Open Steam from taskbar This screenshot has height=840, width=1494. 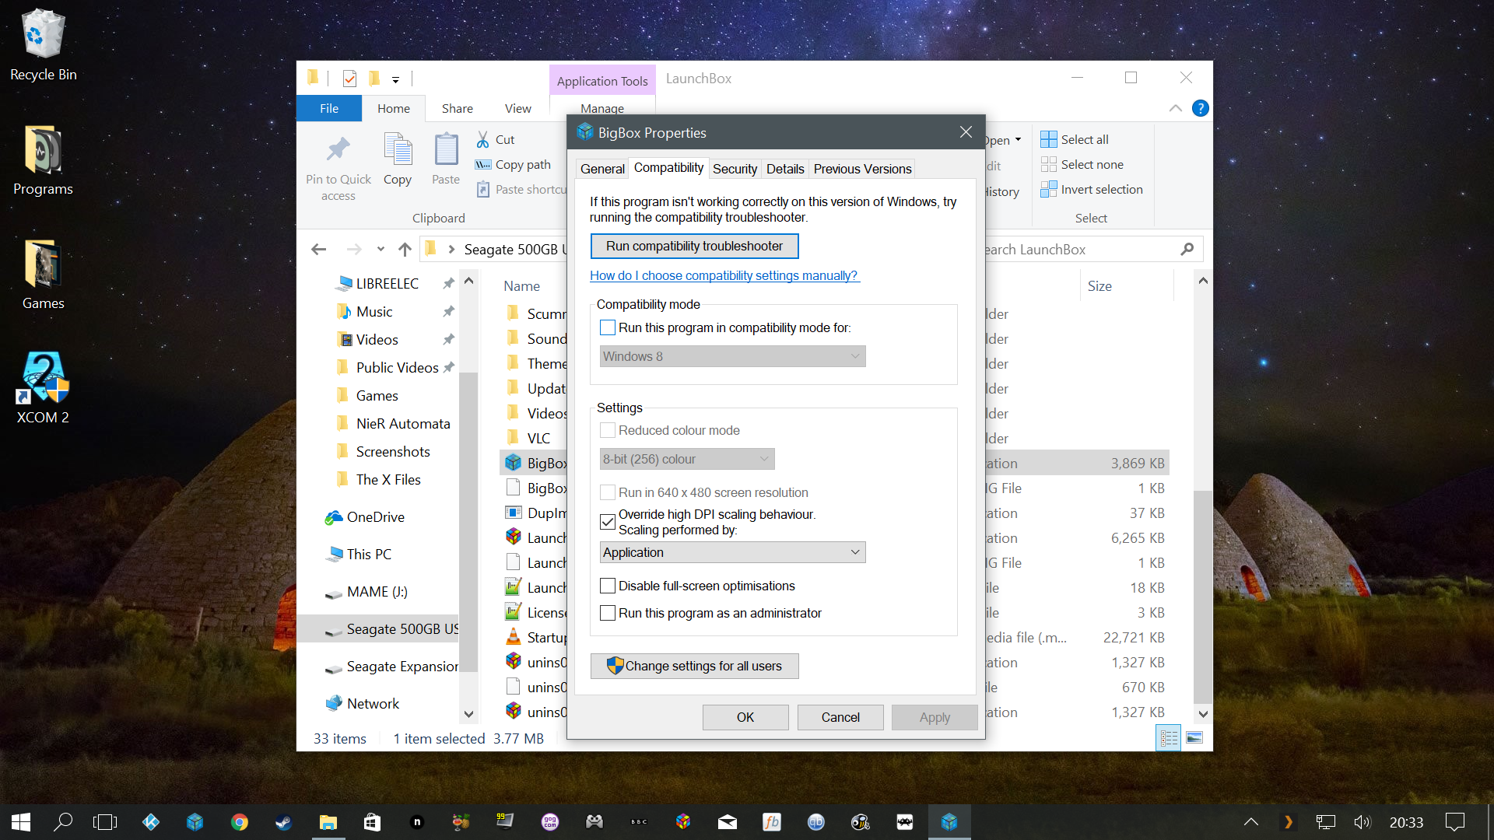pyautogui.click(x=284, y=822)
